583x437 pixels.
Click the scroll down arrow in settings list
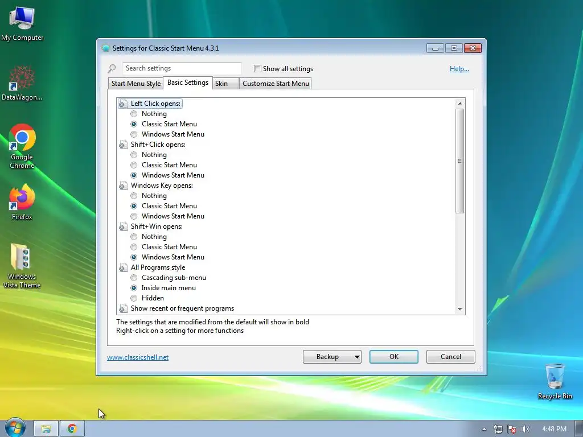(x=460, y=309)
